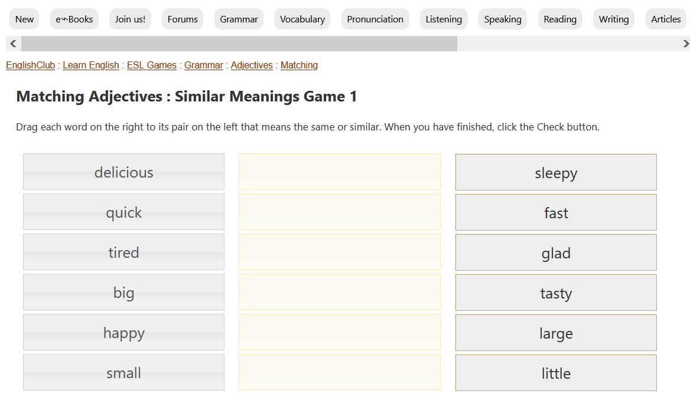The image size is (690, 397).
Task: Open the Vocabulary menu item
Action: (x=302, y=19)
